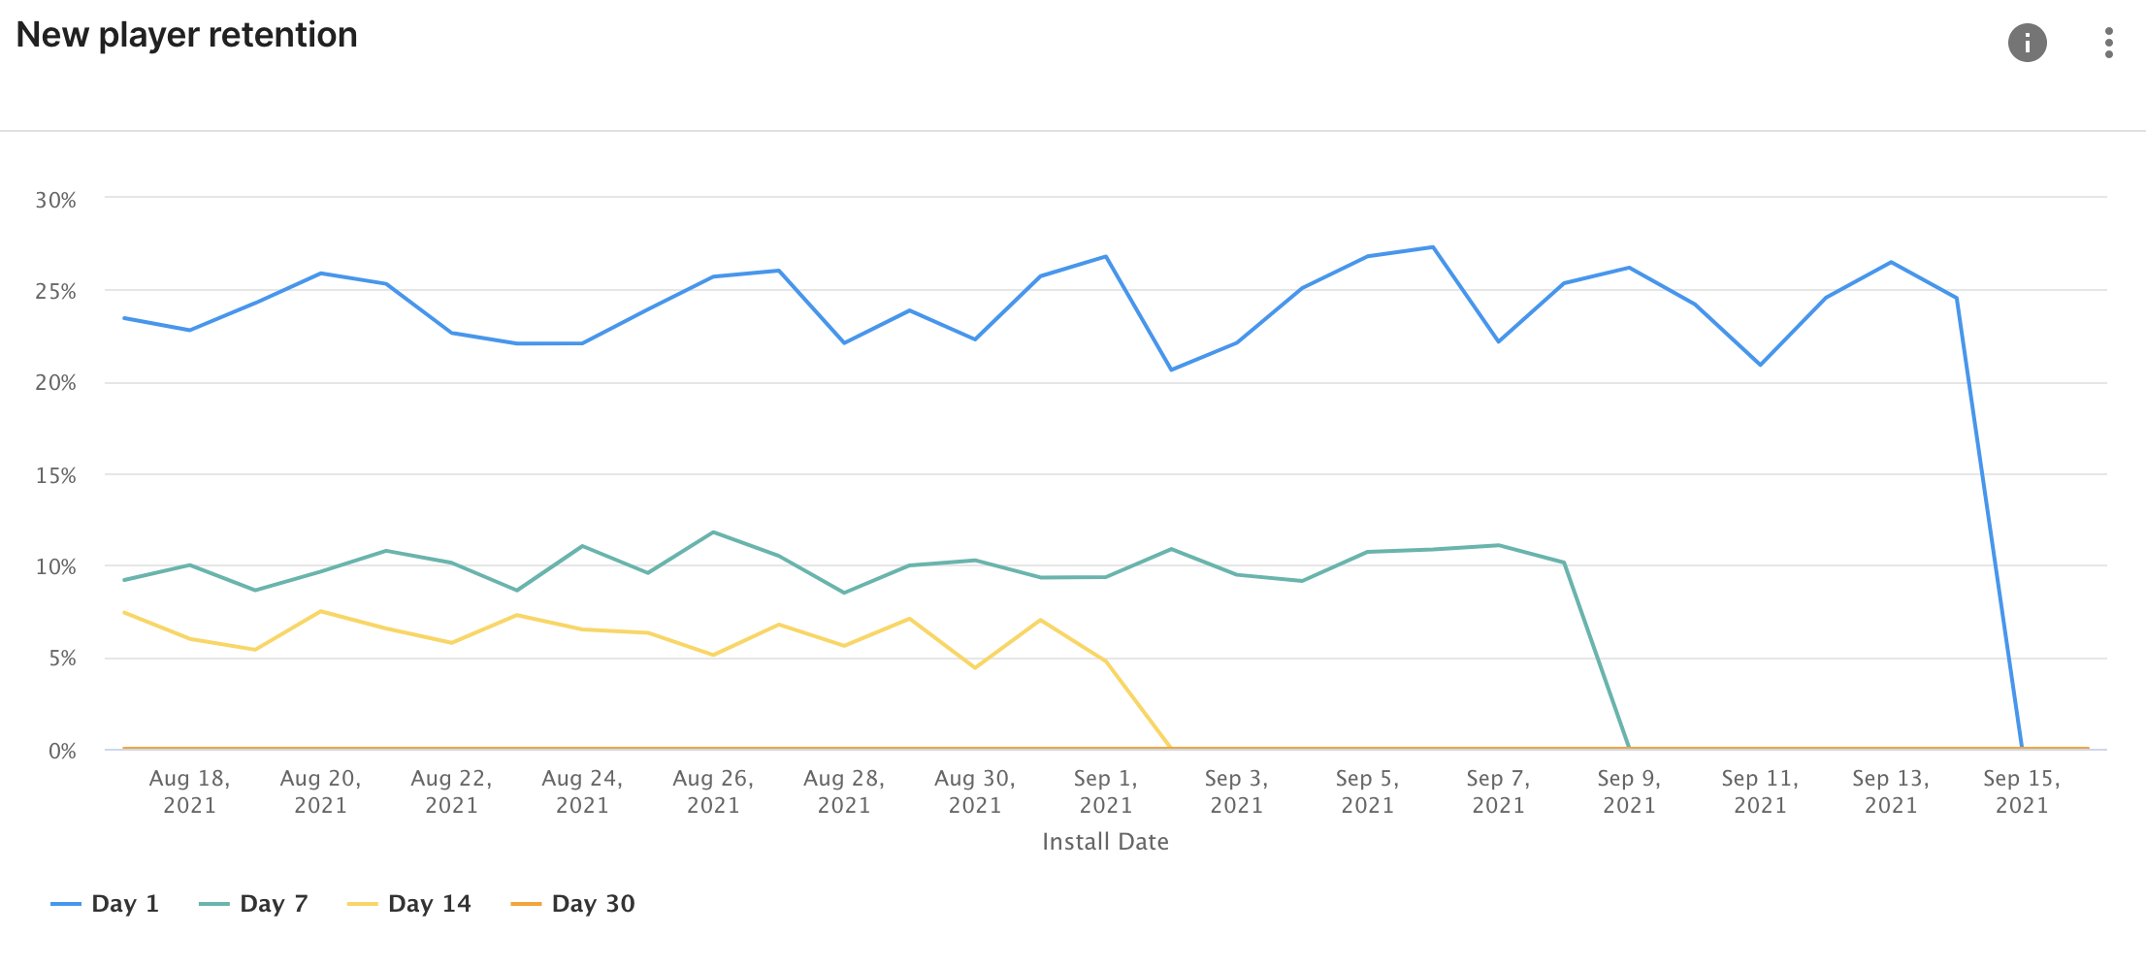Click the 0% y-axis label
Image resolution: width=2146 pixels, height=966 pixels.
62,751
